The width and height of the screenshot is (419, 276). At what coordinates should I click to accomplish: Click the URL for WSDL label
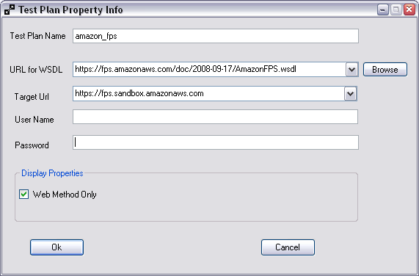[36, 70]
